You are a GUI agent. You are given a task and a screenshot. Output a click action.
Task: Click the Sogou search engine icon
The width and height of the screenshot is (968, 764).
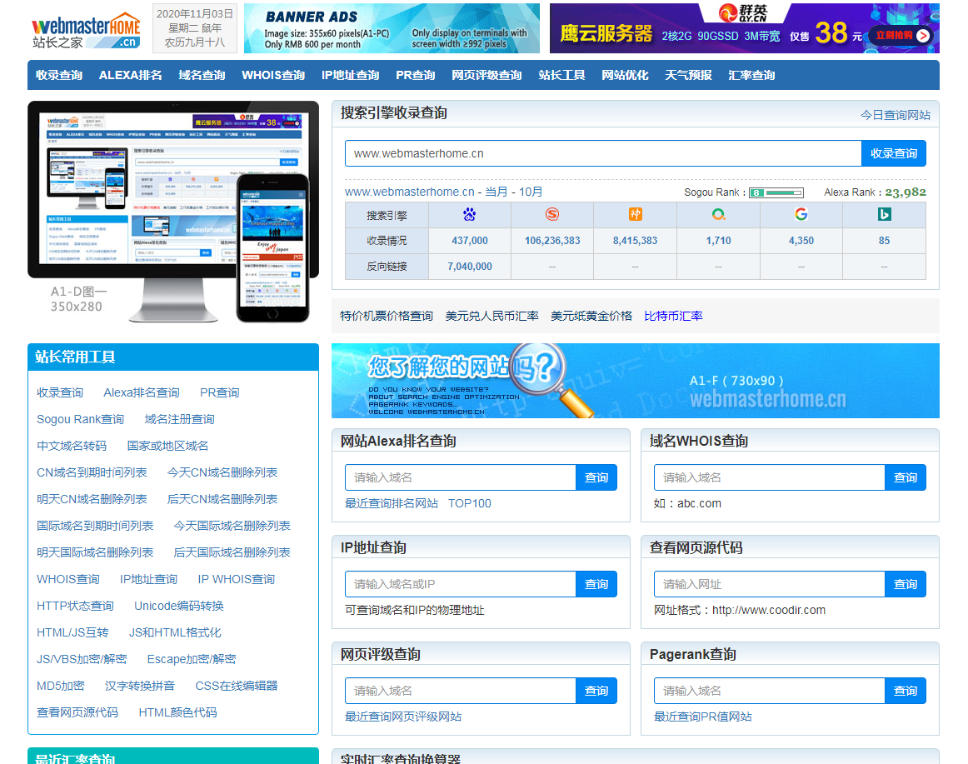coord(552,215)
